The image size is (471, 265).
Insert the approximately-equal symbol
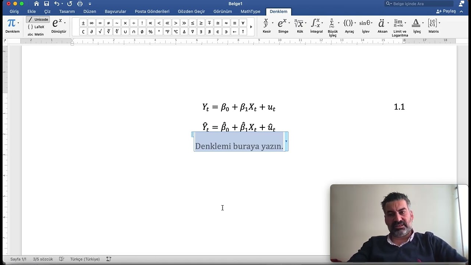[x=226, y=23]
